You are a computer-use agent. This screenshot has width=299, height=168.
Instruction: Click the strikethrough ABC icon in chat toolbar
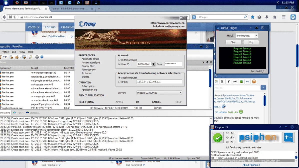[x=235, y=82]
